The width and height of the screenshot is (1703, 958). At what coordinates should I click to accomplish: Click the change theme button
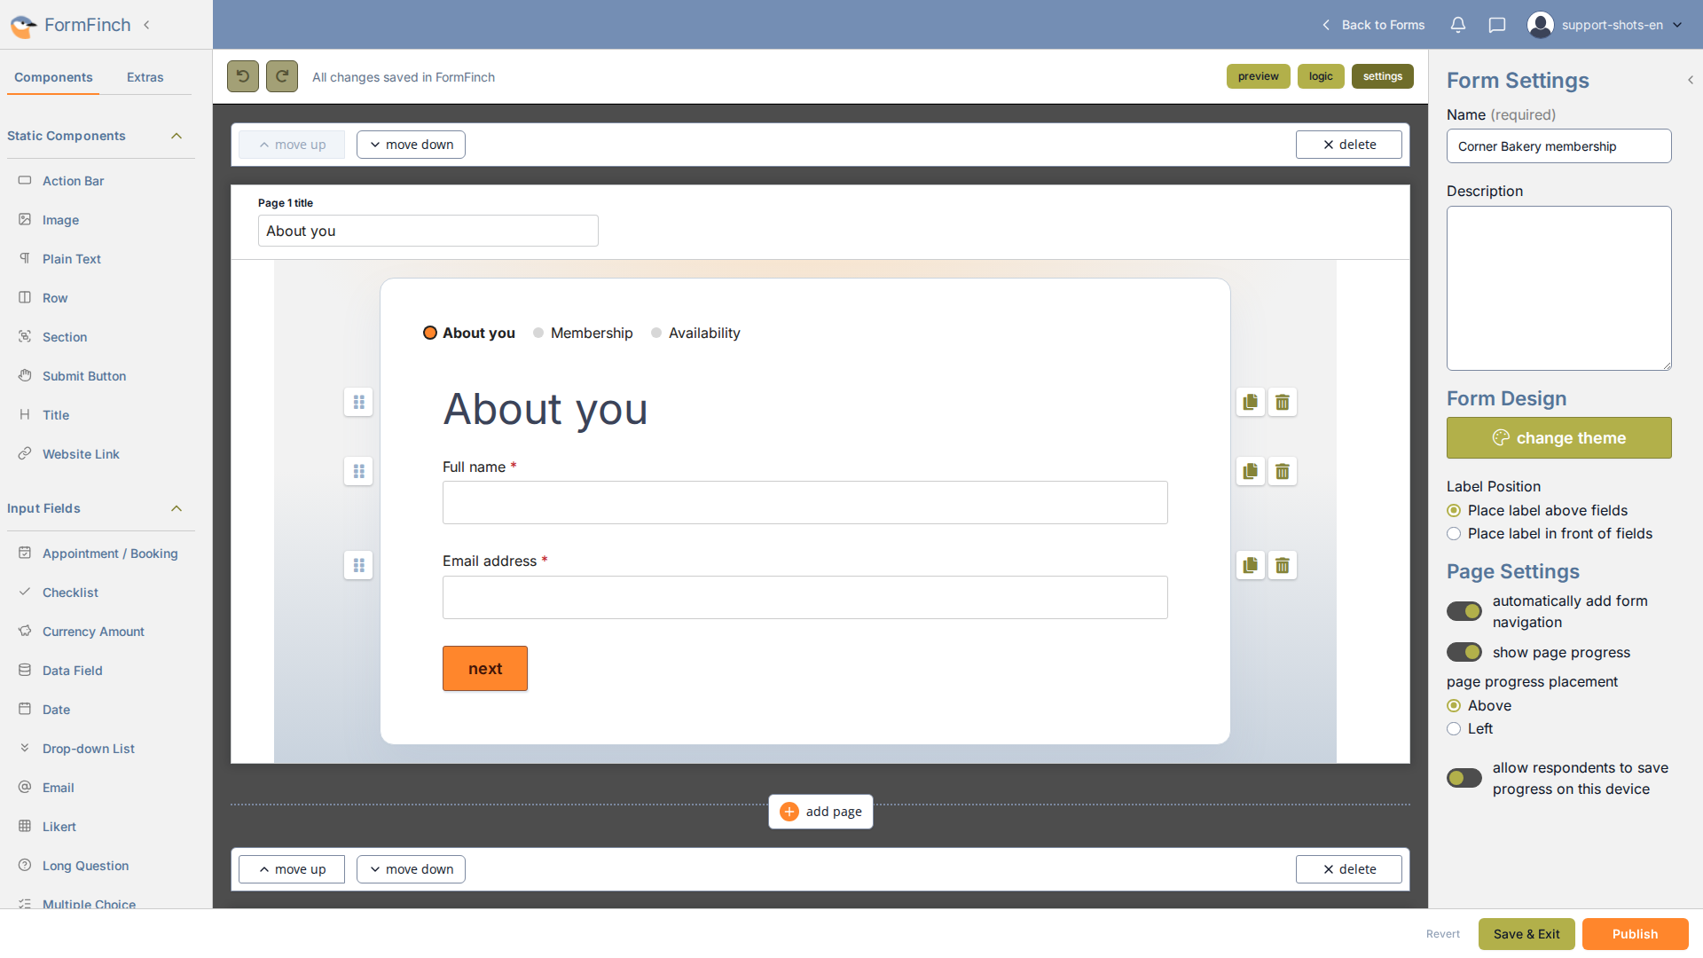pyautogui.click(x=1559, y=437)
